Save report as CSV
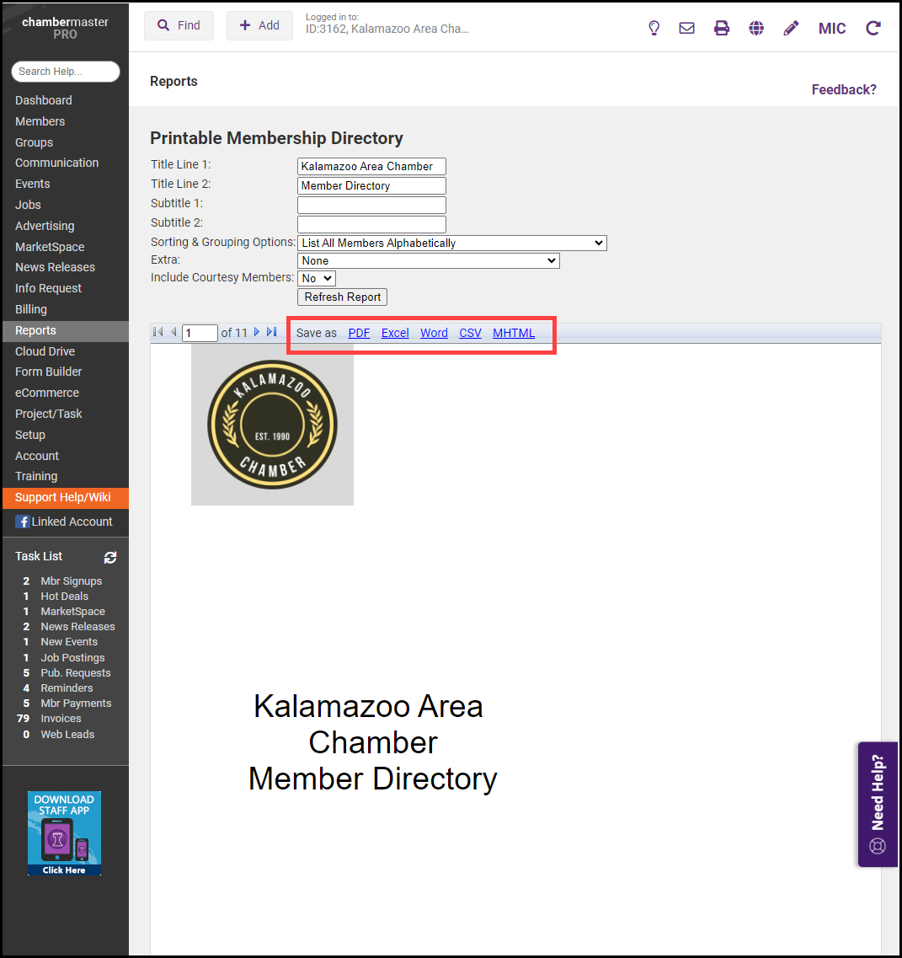Viewport: 902px width, 958px height. (470, 333)
